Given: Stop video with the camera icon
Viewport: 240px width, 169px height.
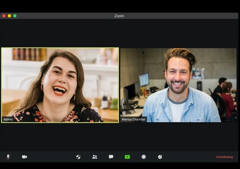Looking at the screenshot, I should [24, 157].
